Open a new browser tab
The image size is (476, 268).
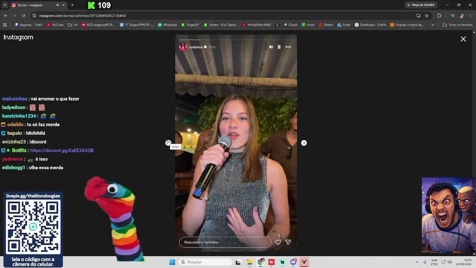point(72,5)
